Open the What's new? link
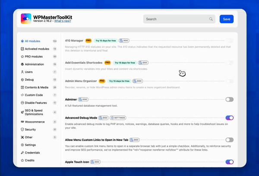This screenshot has height=176, width=259. (63, 21)
